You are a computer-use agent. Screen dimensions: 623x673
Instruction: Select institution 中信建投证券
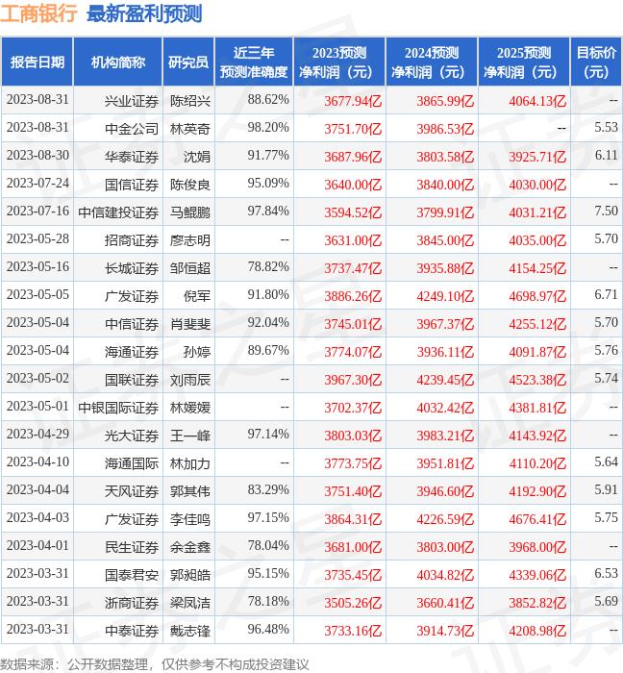[118, 212]
